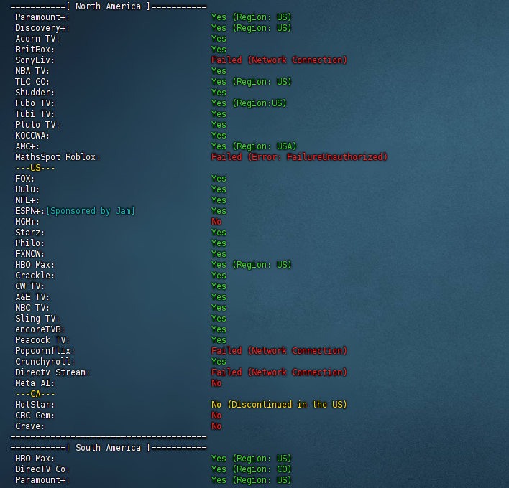The width and height of the screenshot is (509, 488).
Task: Click the 'KOCOWA:' row label
Action: tap(32, 136)
